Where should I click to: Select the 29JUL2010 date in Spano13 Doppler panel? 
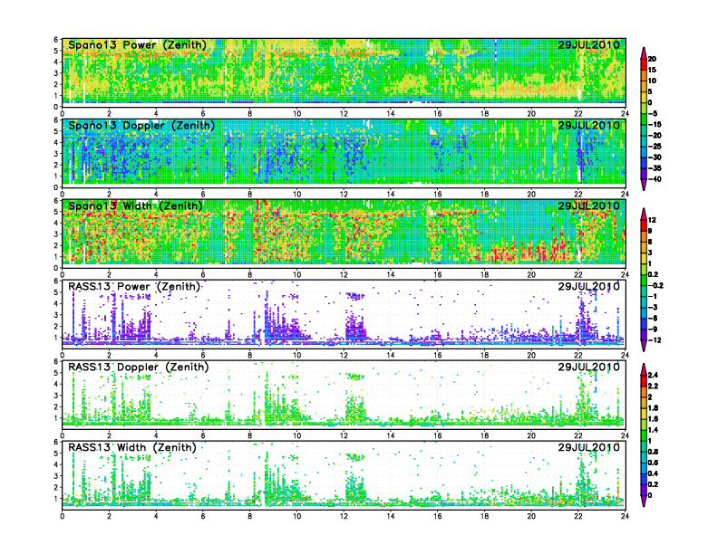click(x=589, y=125)
